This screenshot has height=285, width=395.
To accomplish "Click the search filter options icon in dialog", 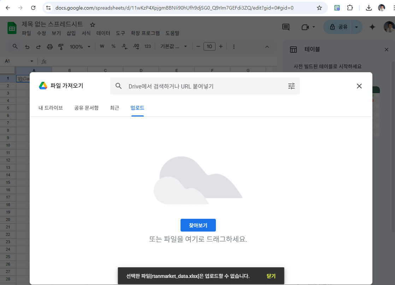I will pos(291,86).
